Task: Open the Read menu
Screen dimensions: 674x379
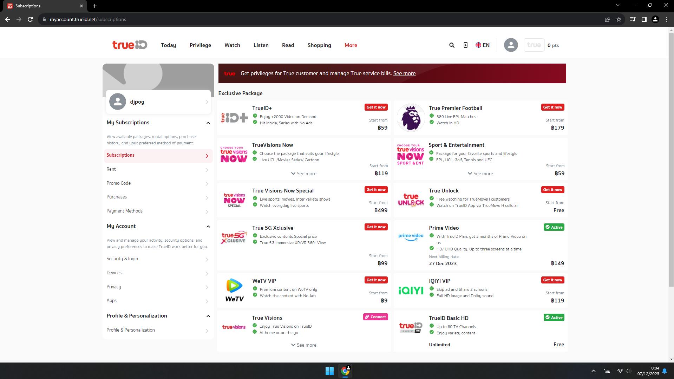Action: [x=288, y=45]
